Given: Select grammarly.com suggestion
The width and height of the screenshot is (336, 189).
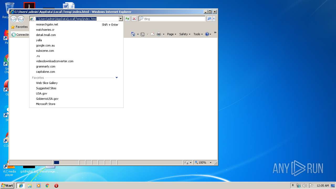Looking at the screenshot, I should click(x=46, y=66).
